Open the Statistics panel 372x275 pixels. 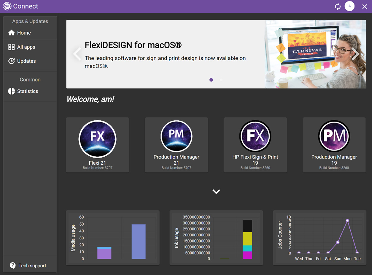(12, 91)
